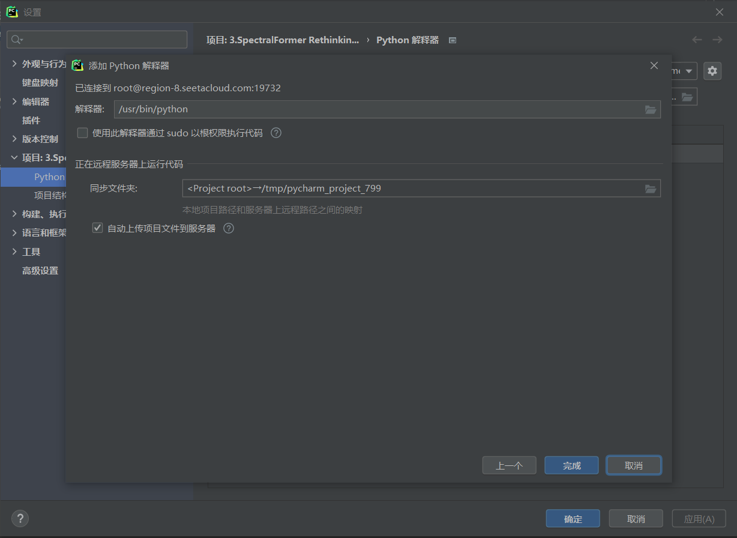
Task: Navigate back arrow in settings header
Action: point(697,40)
